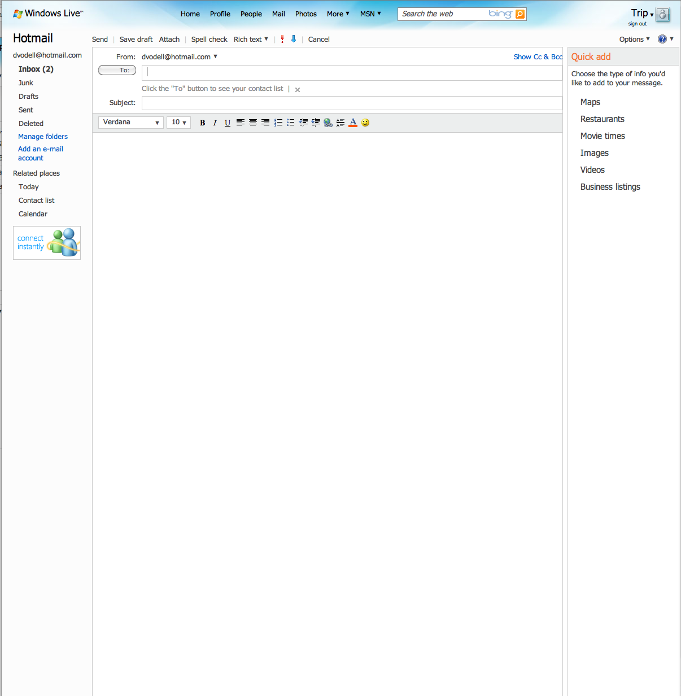Open the Rich text dropdown
Viewport: 681px width, 696px height.
tap(251, 39)
